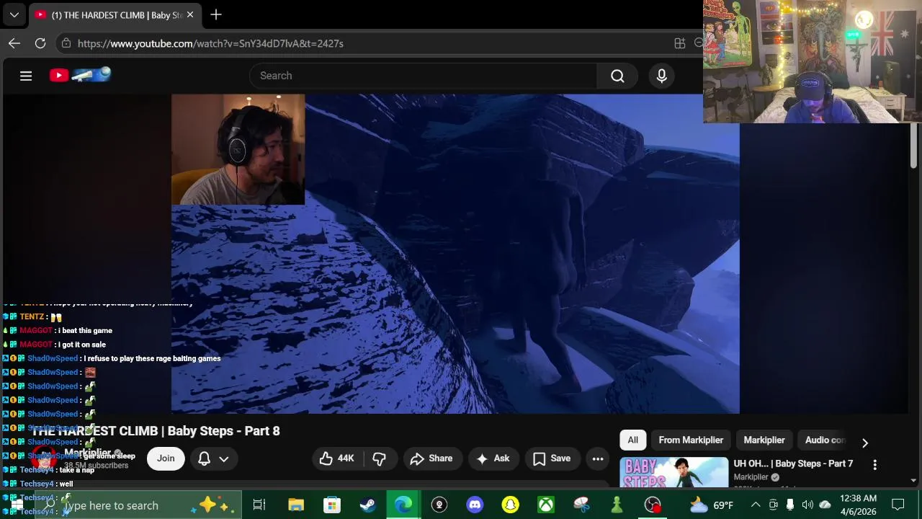922x519 pixels.
Task: Dislike the video with thumbs down
Action: (x=379, y=458)
